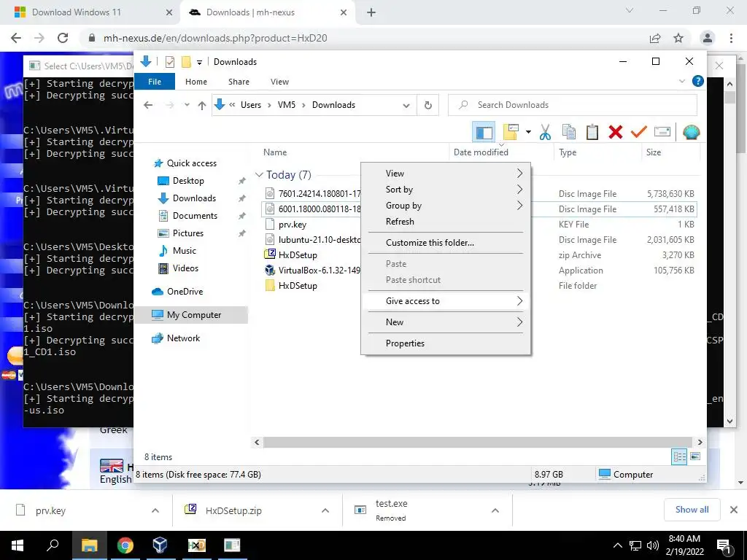This screenshot has height=560, width=747.
Task: Open the Share ribbon tab
Action: pos(239,82)
